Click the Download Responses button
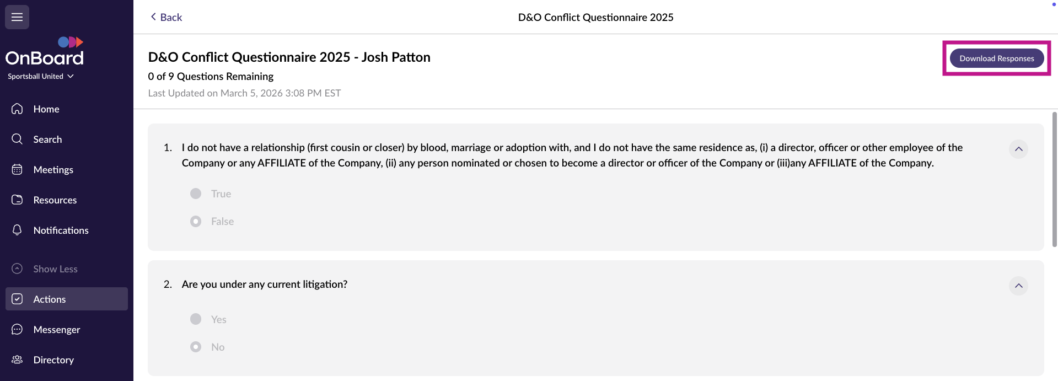Viewport: 1058px width, 381px height. pos(996,58)
